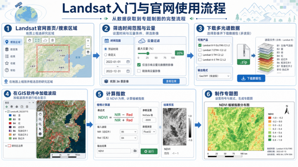Click the 查看结果 button
The height and width of the screenshot is (167, 298).
(171, 81)
